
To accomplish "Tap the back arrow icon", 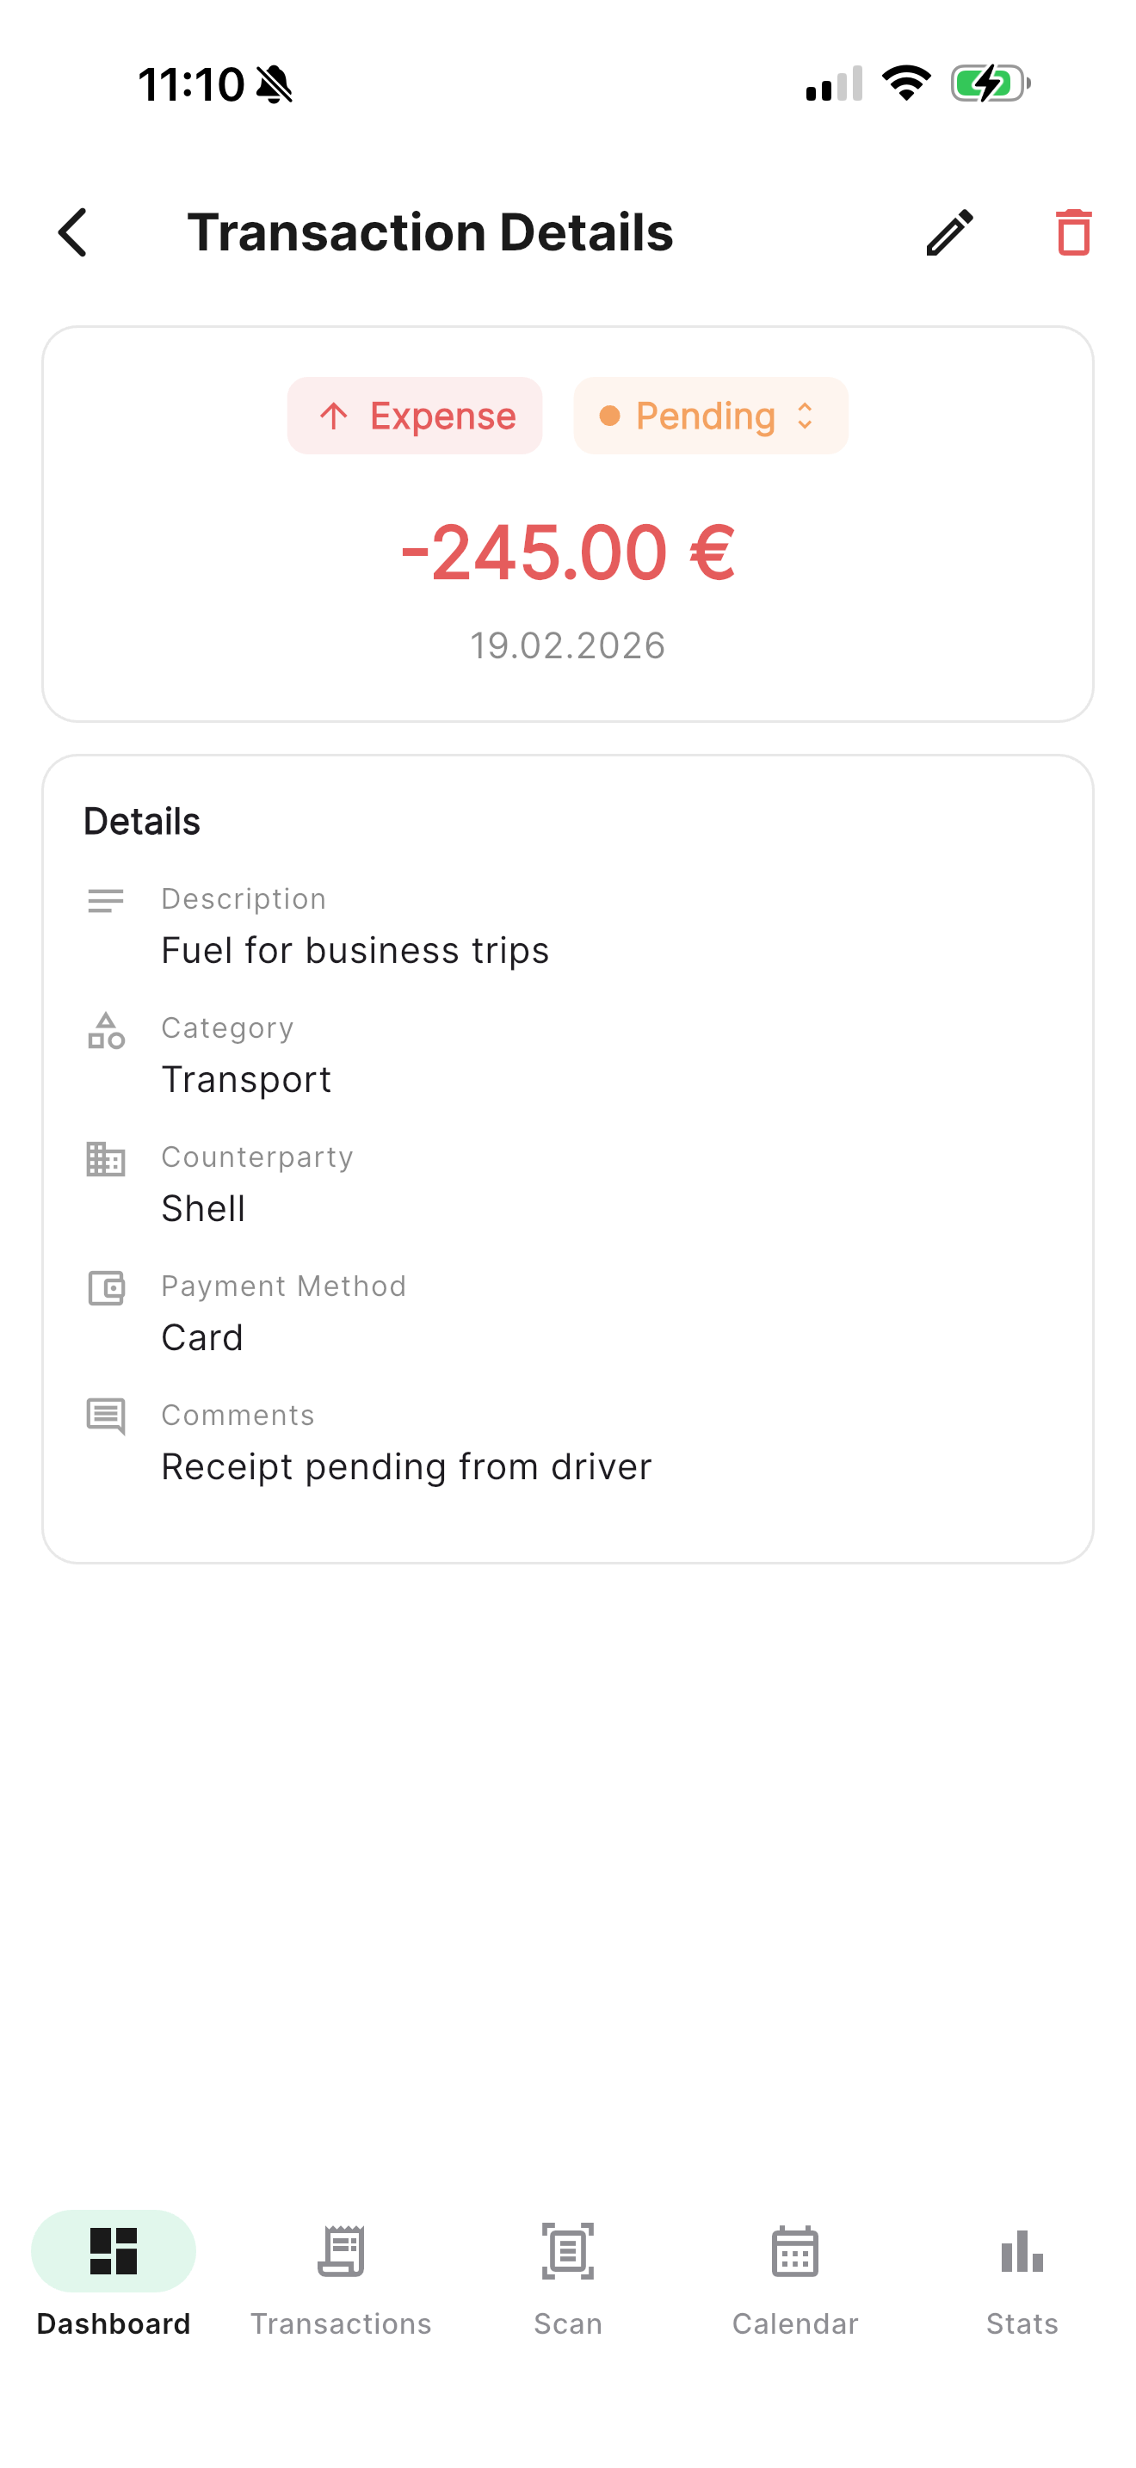I will point(73,233).
